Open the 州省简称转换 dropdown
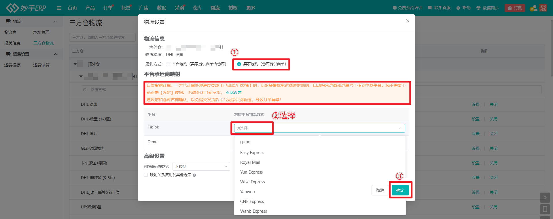553x219 pixels. [x=201, y=166]
